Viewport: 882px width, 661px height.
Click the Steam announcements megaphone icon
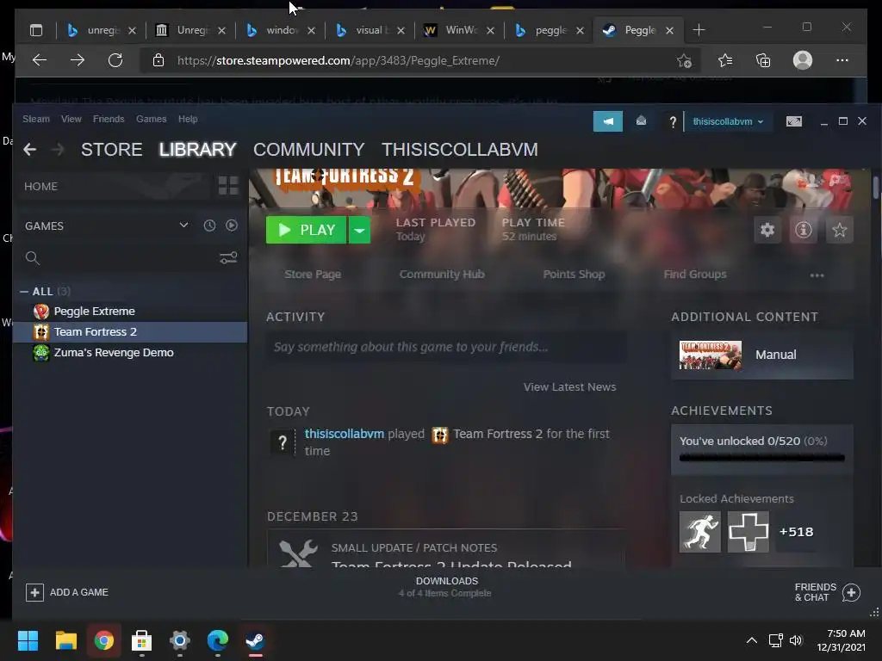click(607, 121)
